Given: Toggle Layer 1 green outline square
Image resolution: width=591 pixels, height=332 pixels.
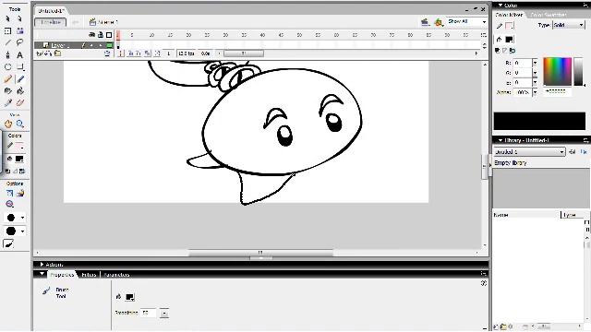Looking at the screenshot, I should [109, 45].
